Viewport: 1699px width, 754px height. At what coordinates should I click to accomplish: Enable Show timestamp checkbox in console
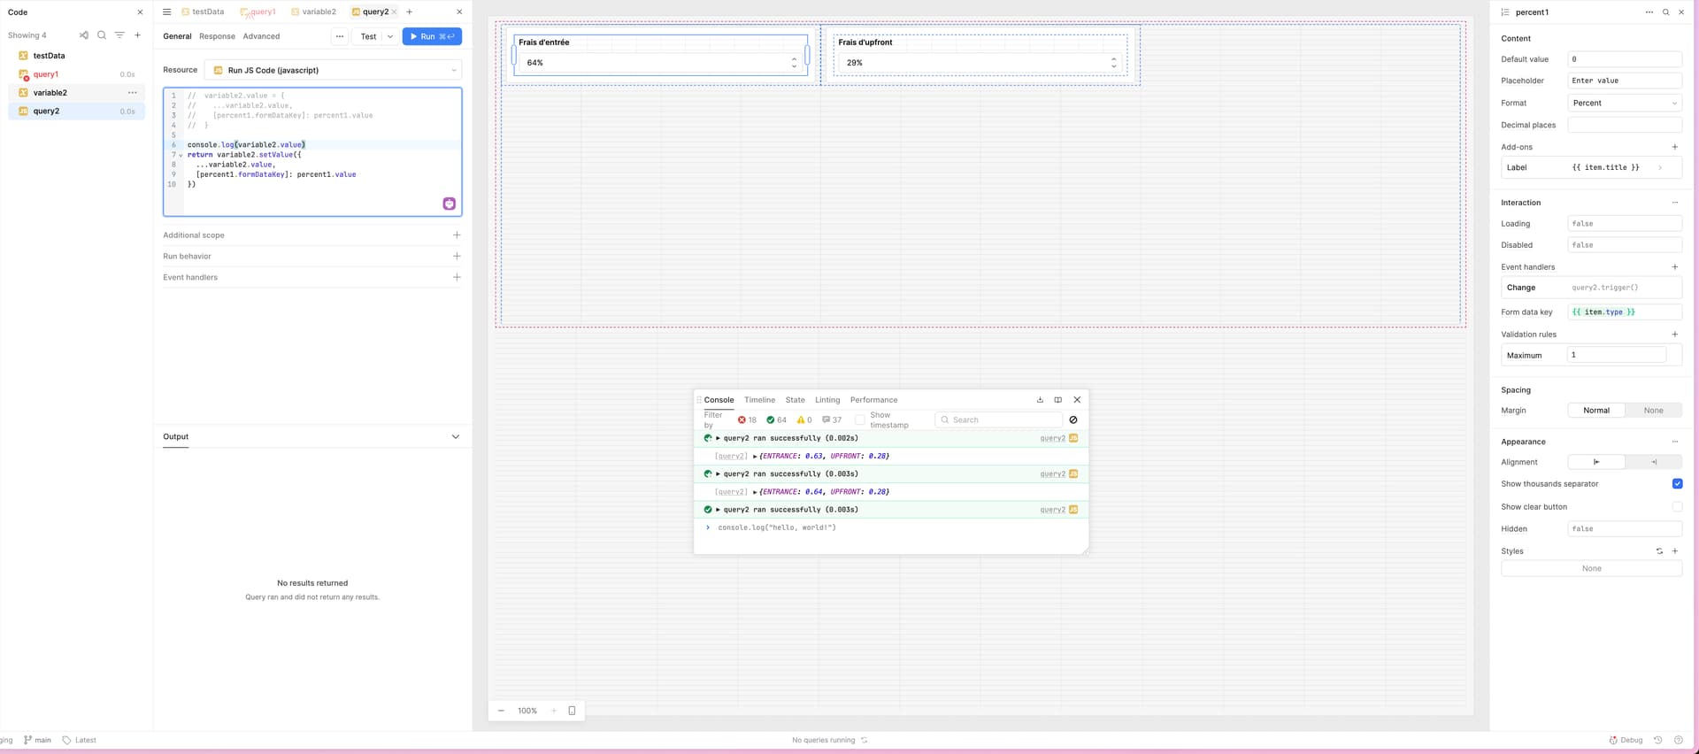coord(859,420)
